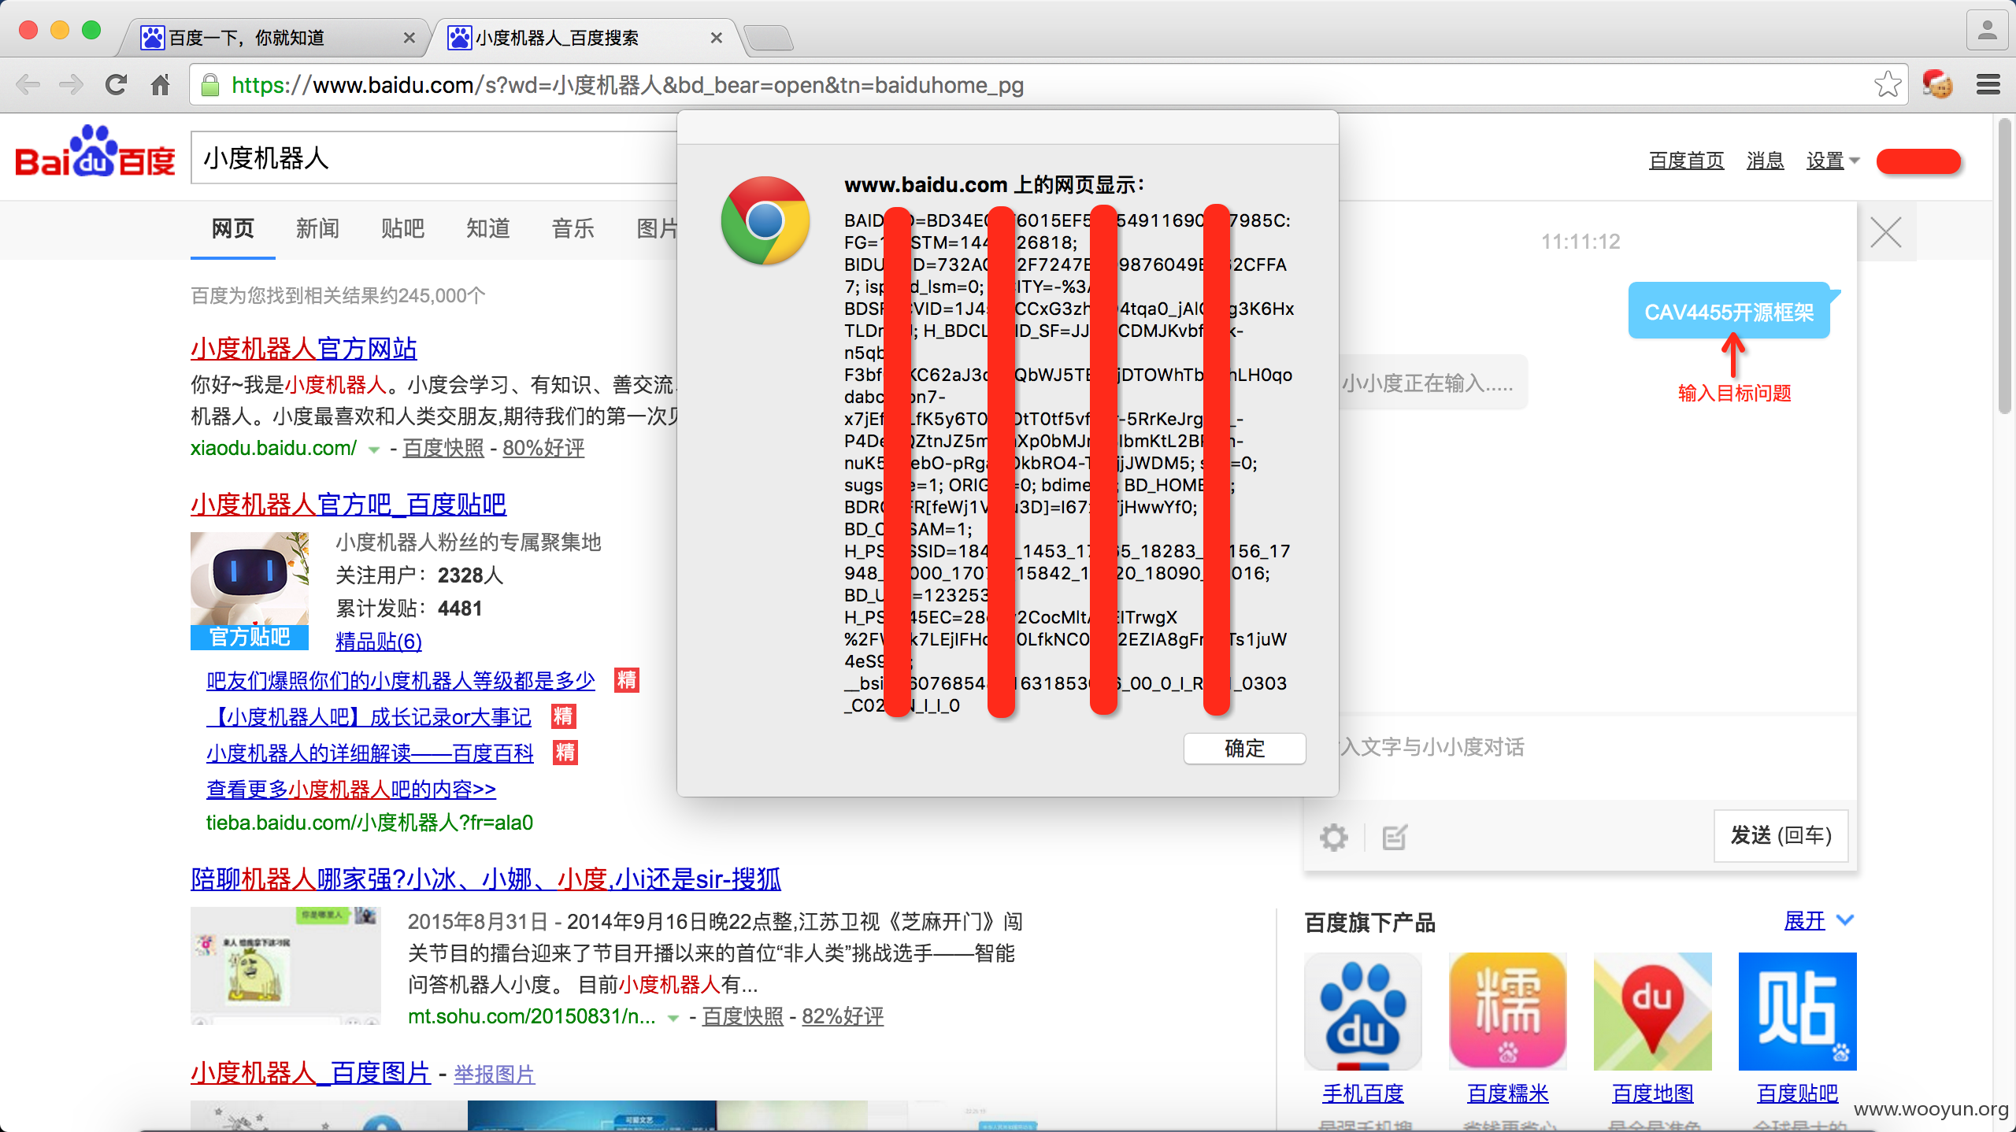
Task: Click the 82%好评 rating link
Action: coord(843,1016)
